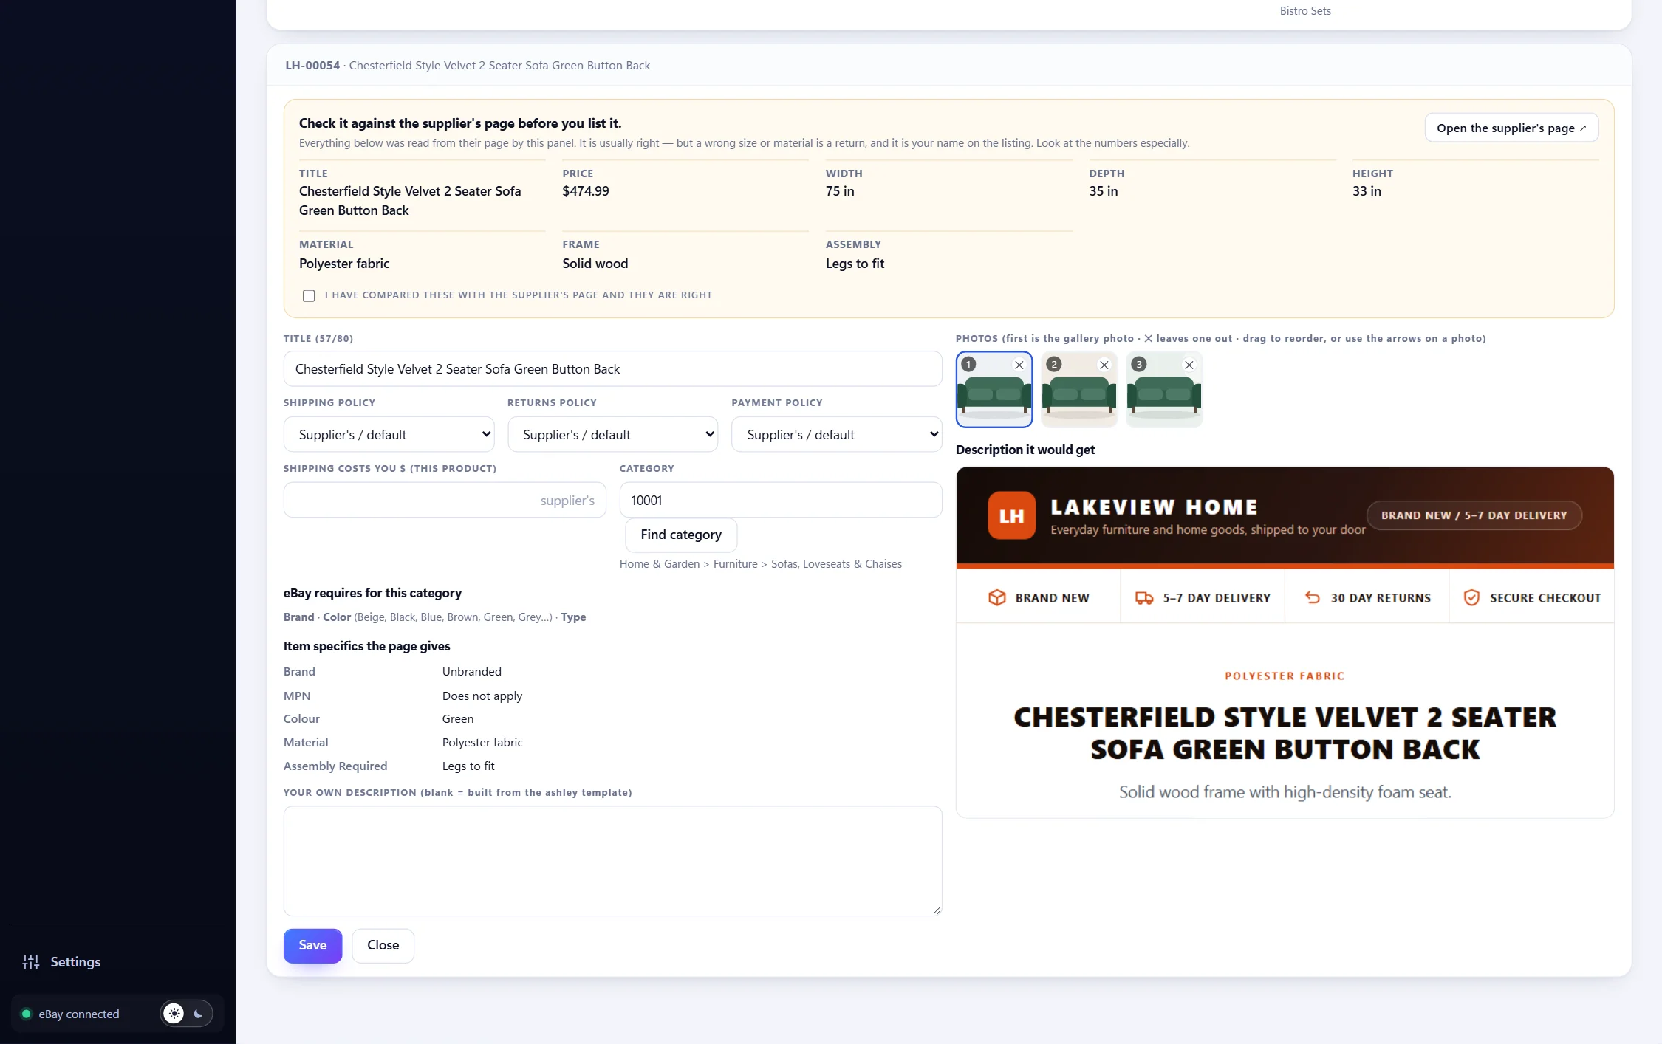Click the 30 Day Returns arrow icon

pos(1313,597)
